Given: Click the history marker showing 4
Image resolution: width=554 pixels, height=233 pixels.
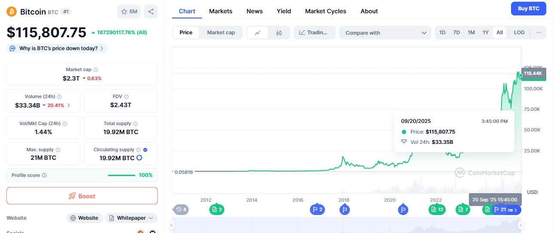Looking at the screenshot, I should pos(181,209).
